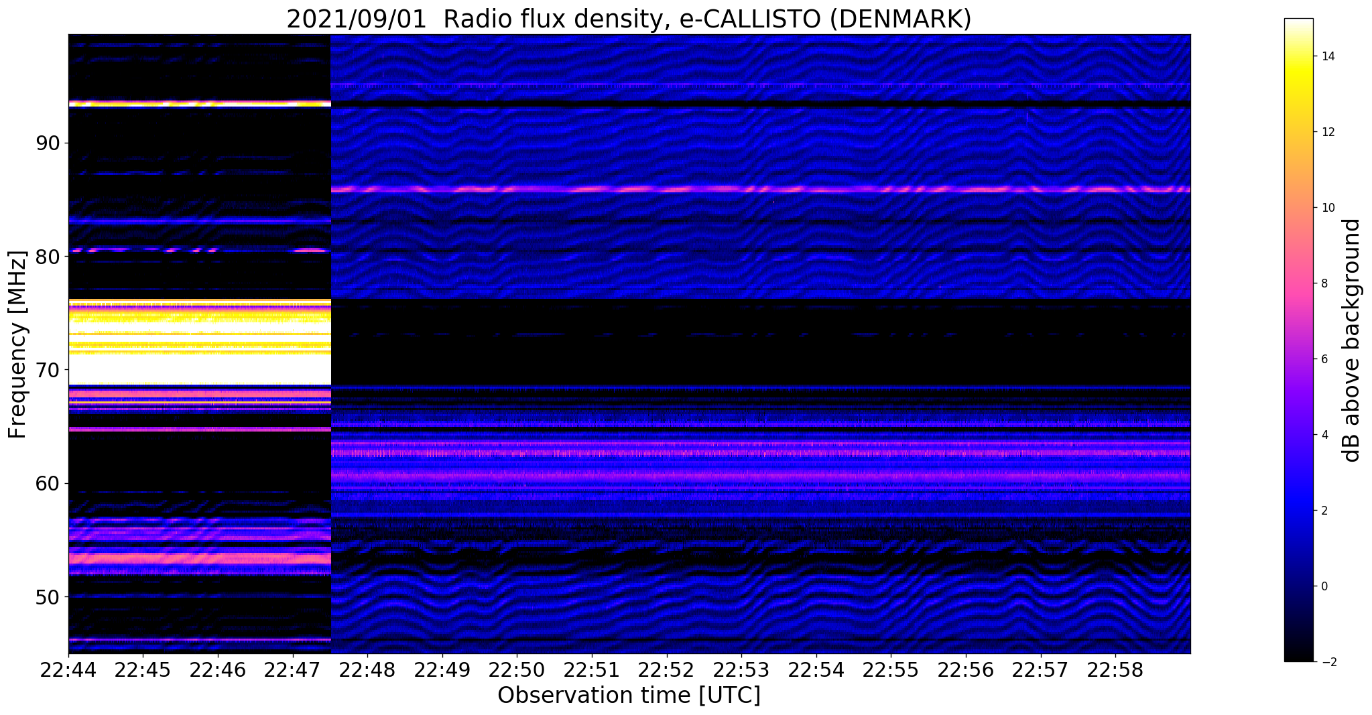The width and height of the screenshot is (1372, 715).
Task: Click the colorbar tick value 4
Action: 1324,435
